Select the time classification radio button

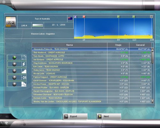pyautogui.click(x=14, y=58)
